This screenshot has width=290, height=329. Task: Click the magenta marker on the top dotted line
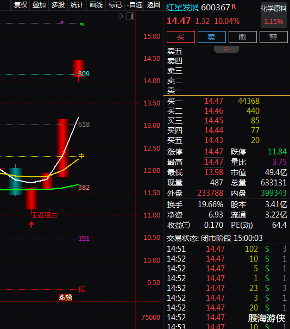[62, 22]
